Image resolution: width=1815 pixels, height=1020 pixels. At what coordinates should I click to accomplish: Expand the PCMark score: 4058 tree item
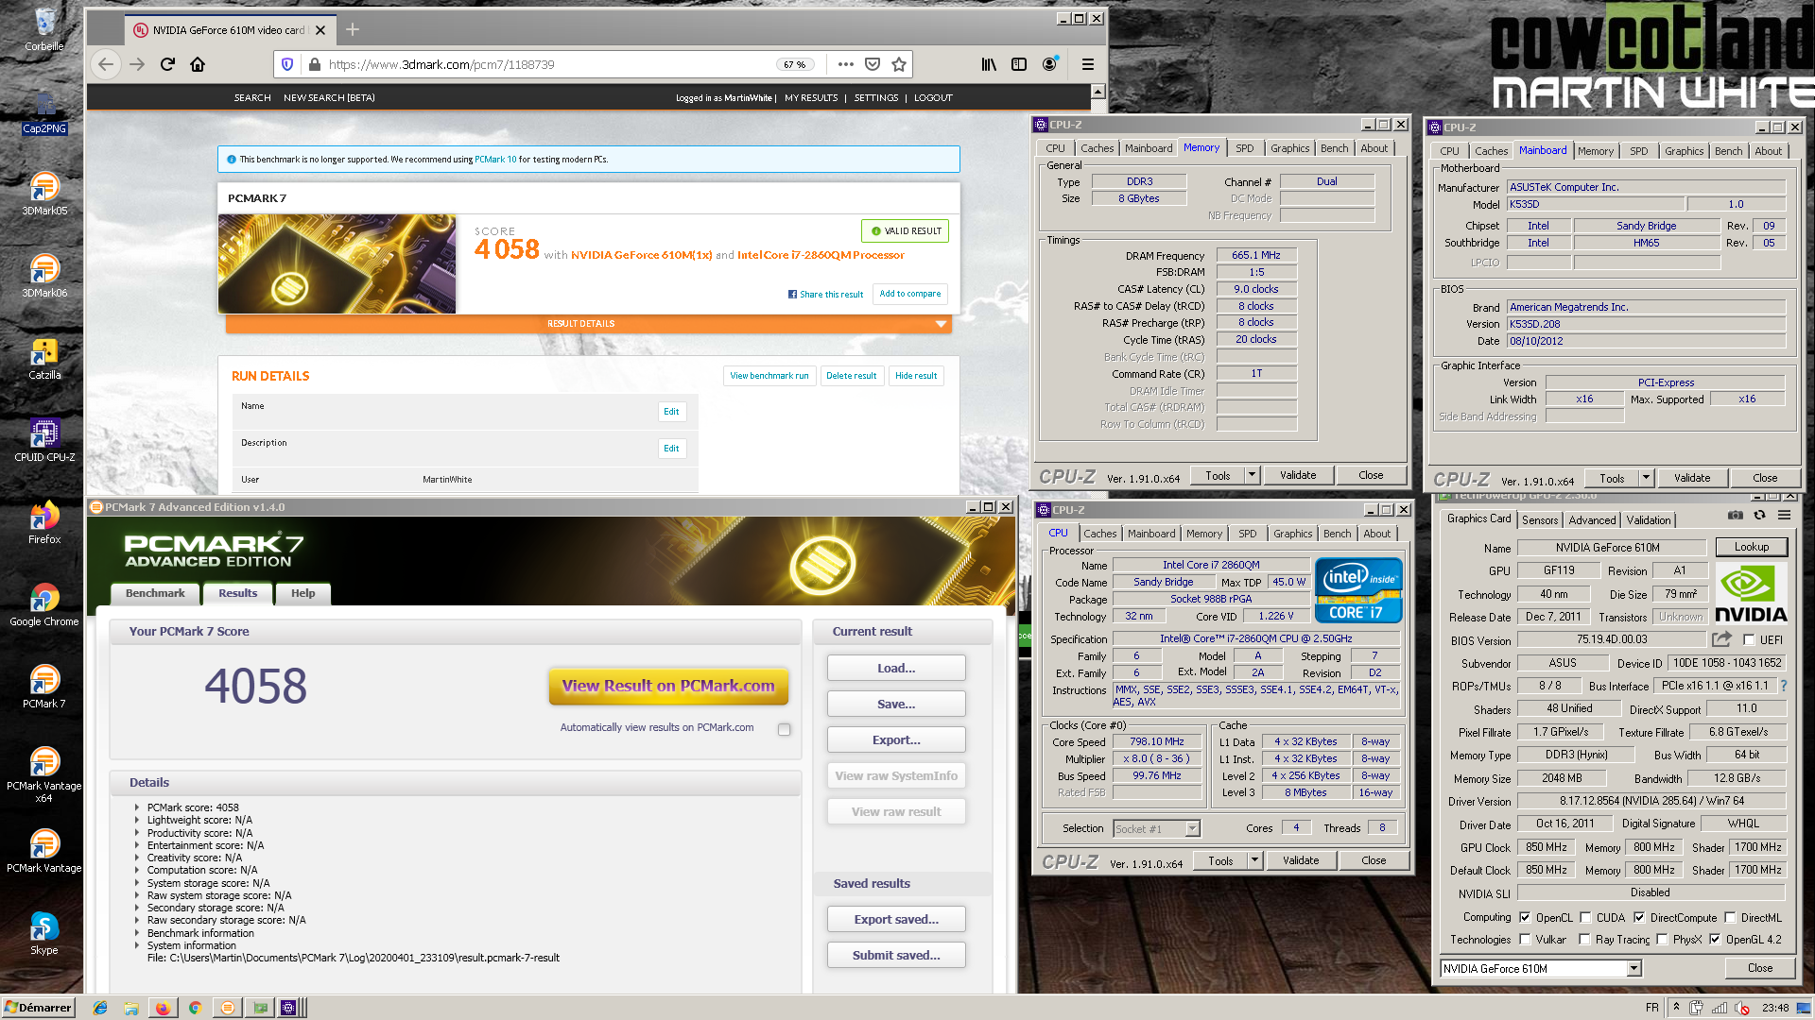click(137, 807)
